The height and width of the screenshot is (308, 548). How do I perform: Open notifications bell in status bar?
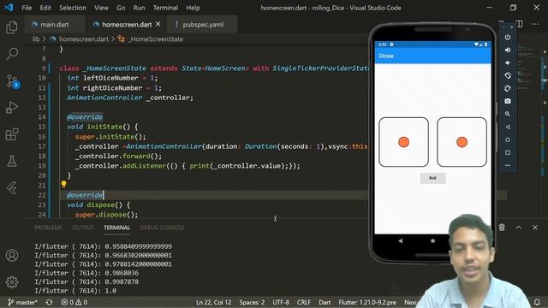pos(537,302)
